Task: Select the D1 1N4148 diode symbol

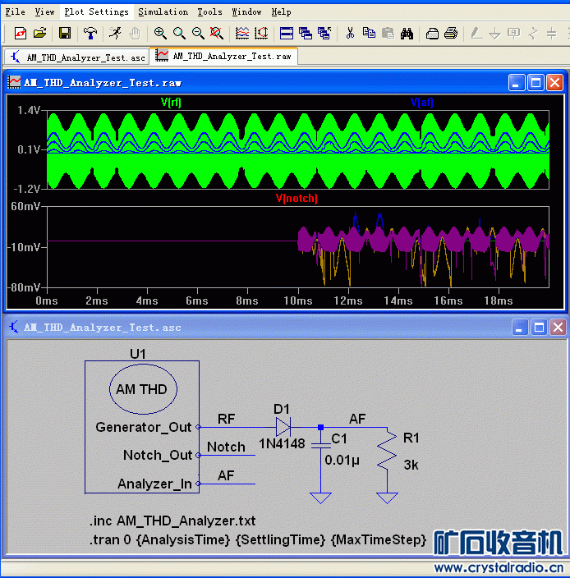Action: point(283,427)
